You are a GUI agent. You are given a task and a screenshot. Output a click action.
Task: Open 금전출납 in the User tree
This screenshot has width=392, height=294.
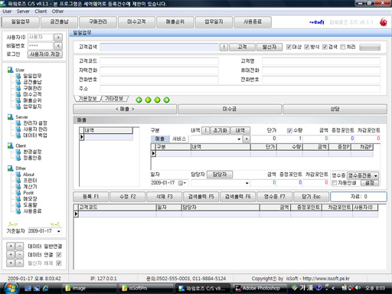coord(32,82)
